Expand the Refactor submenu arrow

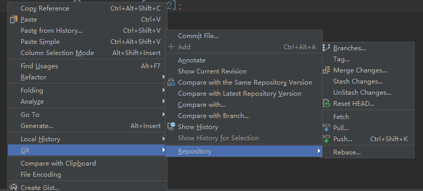(x=164, y=77)
